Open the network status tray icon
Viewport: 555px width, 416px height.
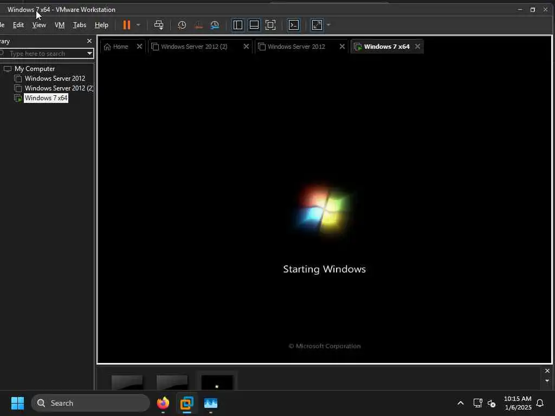click(x=478, y=403)
